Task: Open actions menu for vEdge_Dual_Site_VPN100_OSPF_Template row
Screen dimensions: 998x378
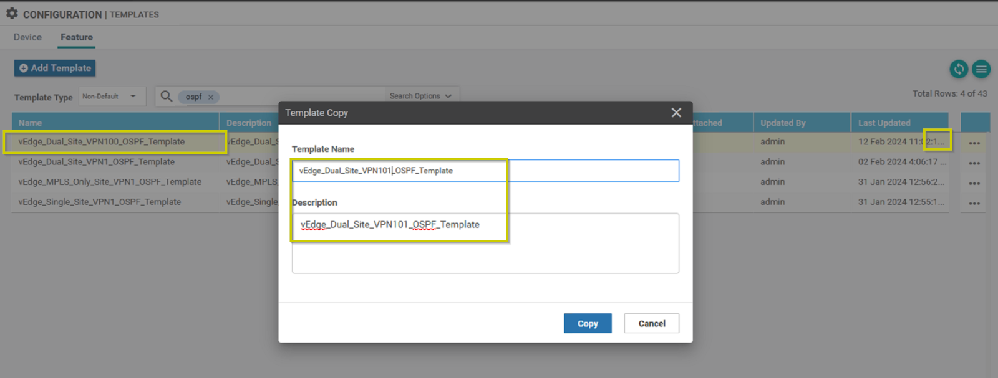Action: [974, 143]
